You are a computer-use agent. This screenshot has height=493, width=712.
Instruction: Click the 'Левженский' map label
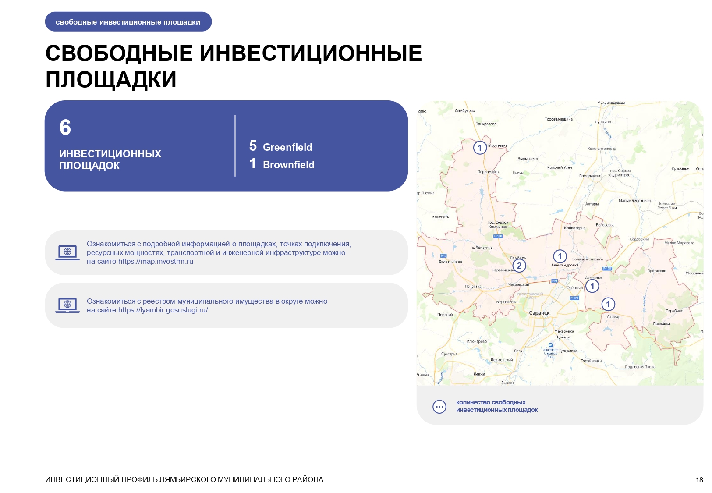pos(502,360)
